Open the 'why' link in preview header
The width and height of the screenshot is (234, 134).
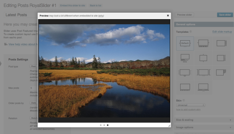coord(101,16)
